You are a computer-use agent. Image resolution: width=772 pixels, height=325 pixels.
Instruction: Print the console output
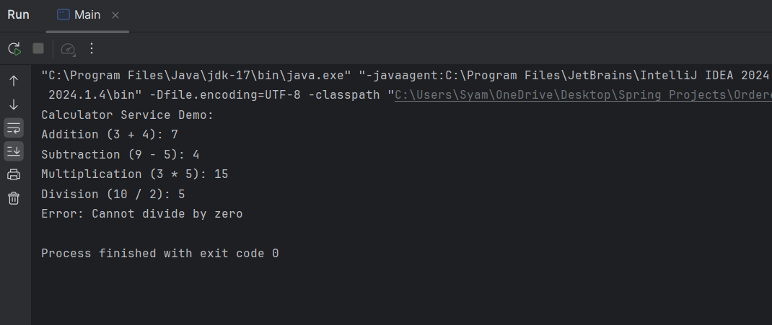(14, 174)
